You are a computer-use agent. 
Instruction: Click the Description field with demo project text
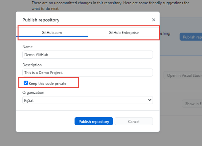click(x=87, y=73)
